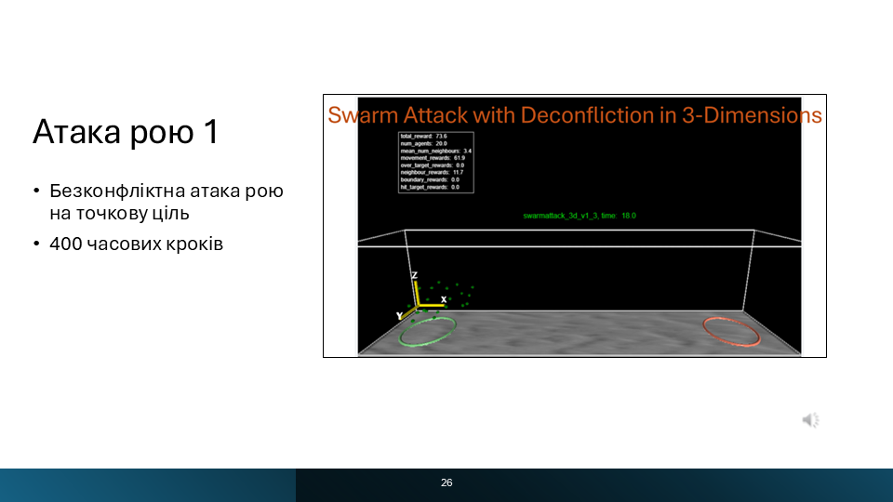Click the "Swarm Attack with Deconfliction in 3-Dimensions" heading
893x502 pixels.
pos(575,115)
